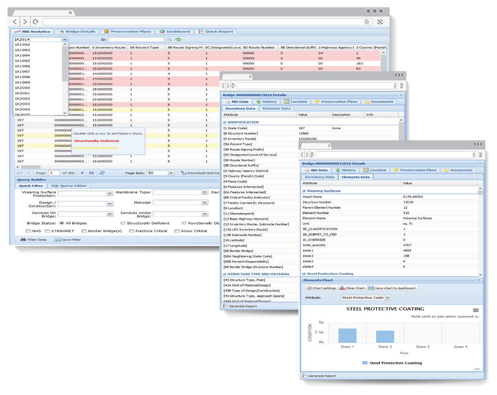Image resolution: width=497 pixels, height=395 pixels.
Task: Open the SQL Query Editor tab
Action: click(69, 186)
